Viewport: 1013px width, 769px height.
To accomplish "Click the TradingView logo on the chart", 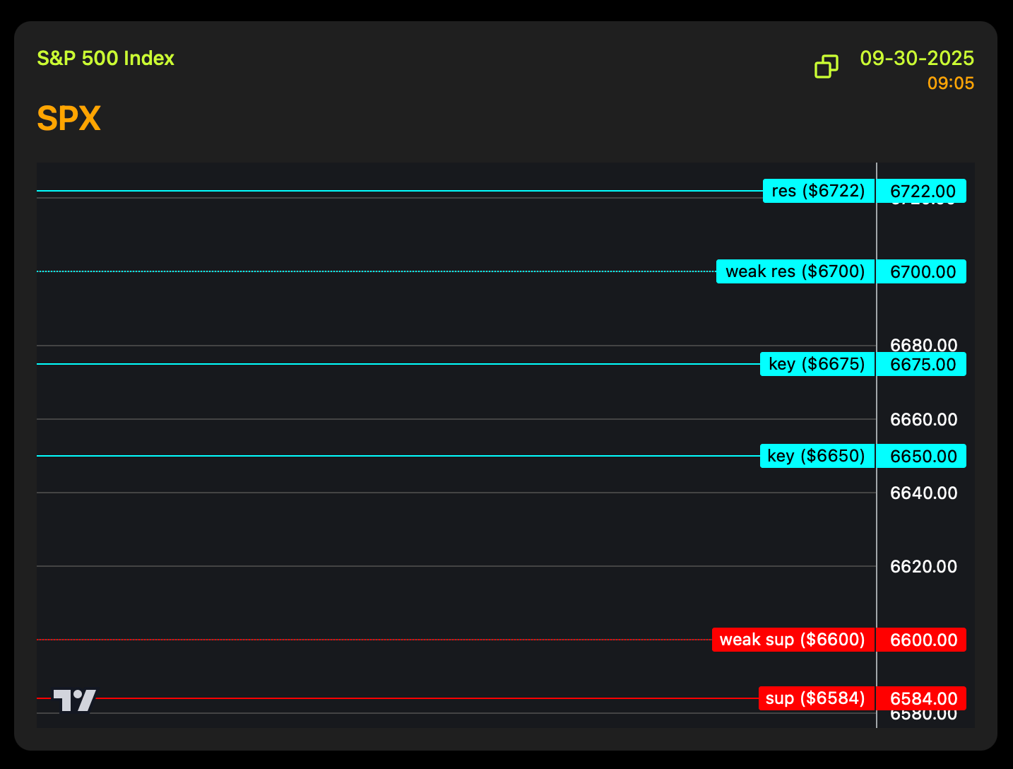I will [75, 700].
